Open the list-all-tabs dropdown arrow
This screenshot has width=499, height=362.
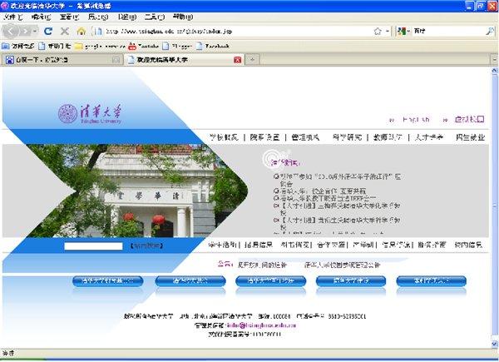(x=495, y=60)
